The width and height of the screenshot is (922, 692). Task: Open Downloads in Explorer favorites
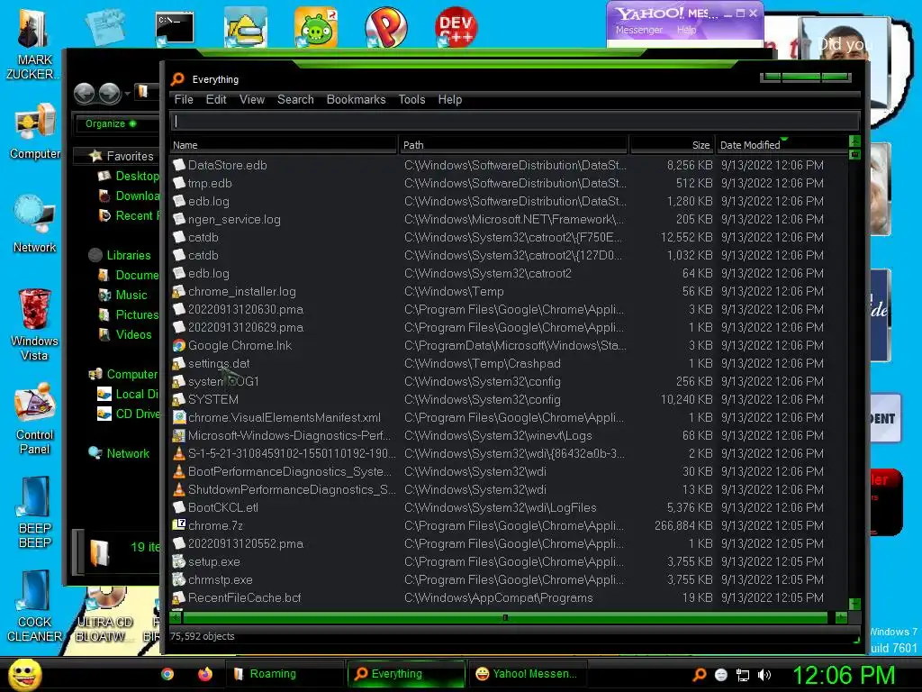[x=129, y=196]
